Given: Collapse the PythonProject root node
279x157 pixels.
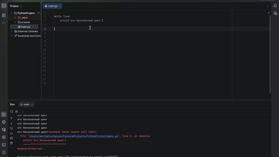Looking at the screenshot, I should (x=12, y=13).
